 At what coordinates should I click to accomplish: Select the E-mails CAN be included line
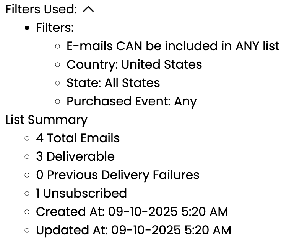pos(173,46)
